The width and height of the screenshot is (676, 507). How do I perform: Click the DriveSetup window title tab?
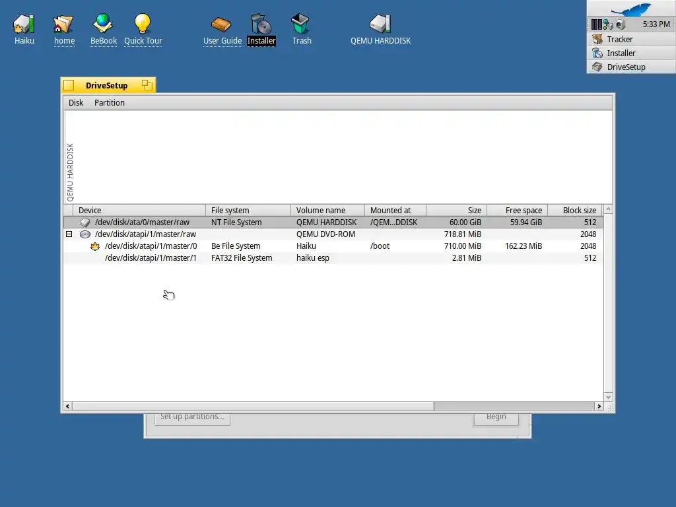pyautogui.click(x=106, y=85)
